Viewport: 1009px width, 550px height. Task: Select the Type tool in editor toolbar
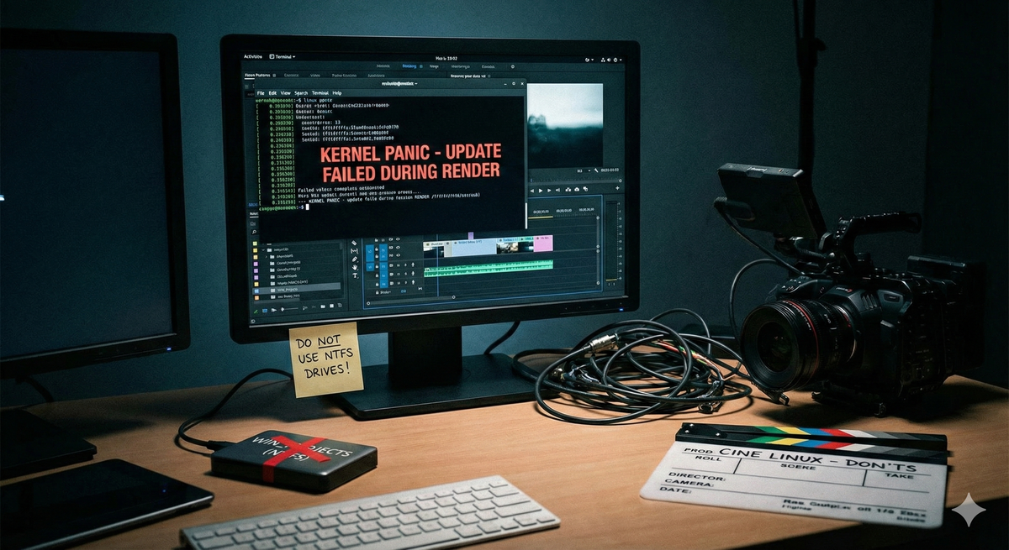point(355,275)
